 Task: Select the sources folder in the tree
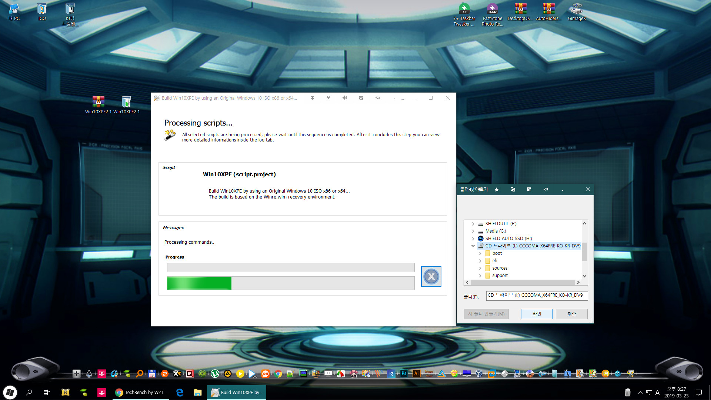tap(500, 268)
